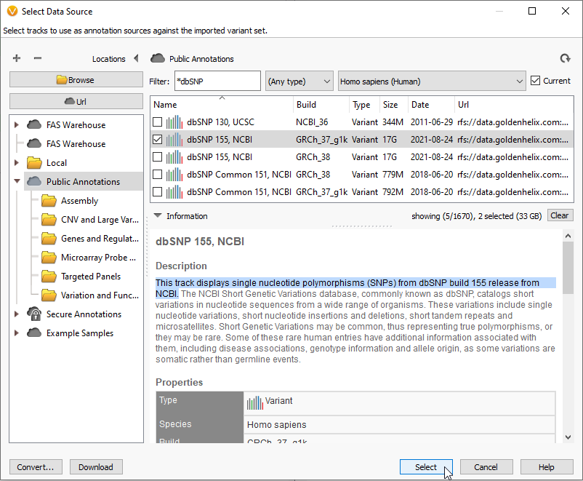583x481 pixels.
Task: Click the Download button
Action: click(x=95, y=466)
